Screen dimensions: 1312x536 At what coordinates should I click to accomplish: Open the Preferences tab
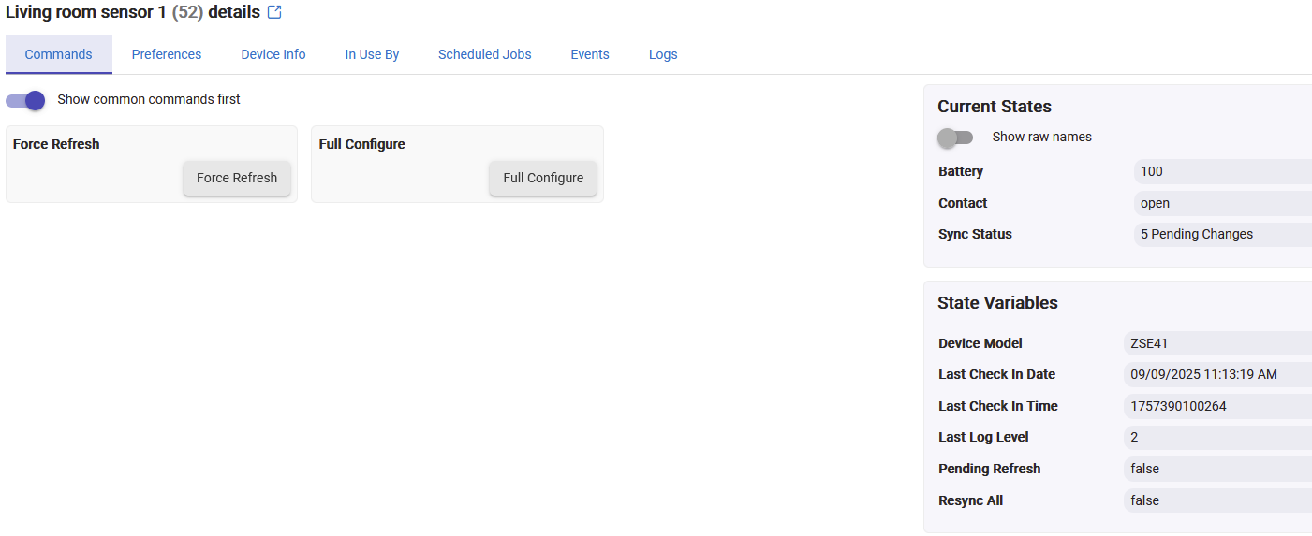pyautogui.click(x=167, y=54)
